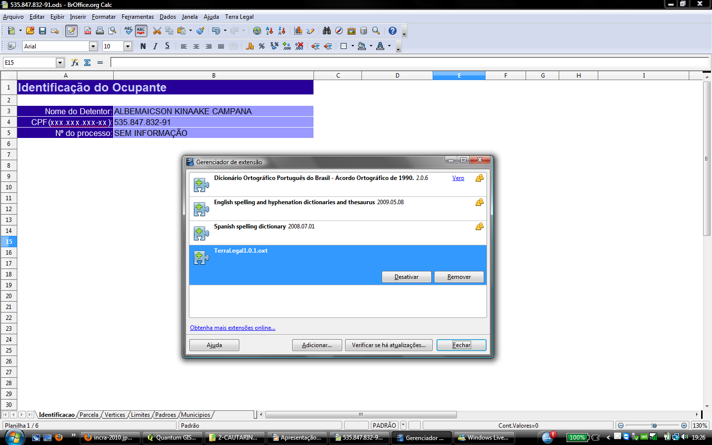The width and height of the screenshot is (712, 445).
Task: Click Desativar for TerraLegal extension
Action: pos(406,277)
